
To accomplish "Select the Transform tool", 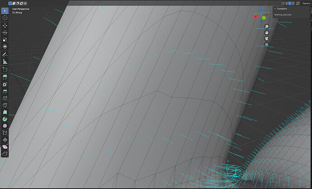I will pyautogui.click(x=5, y=47).
